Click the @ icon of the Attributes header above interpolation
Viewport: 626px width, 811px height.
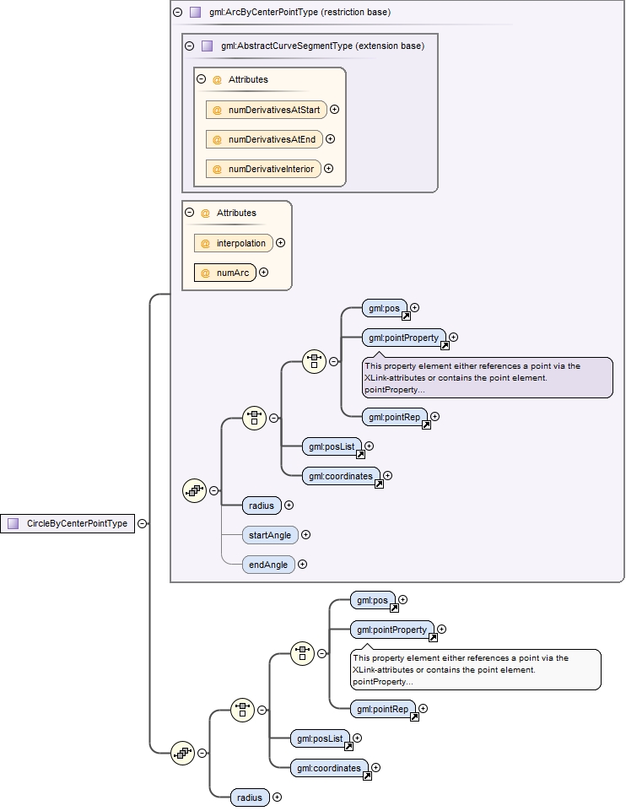tap(205, 214)
